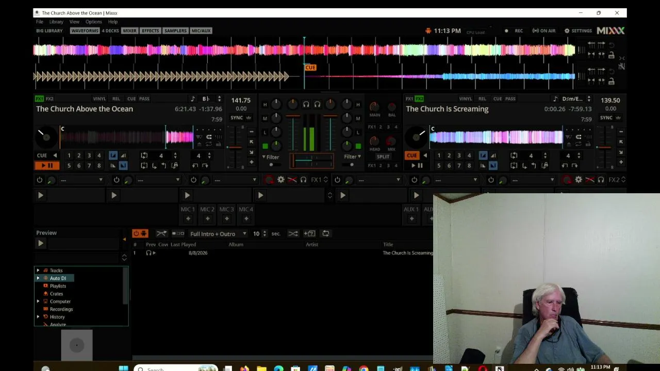This screenshot has width=660, height=371.
Task: Open FX2 unit settings gear
Action: point(579,180)
